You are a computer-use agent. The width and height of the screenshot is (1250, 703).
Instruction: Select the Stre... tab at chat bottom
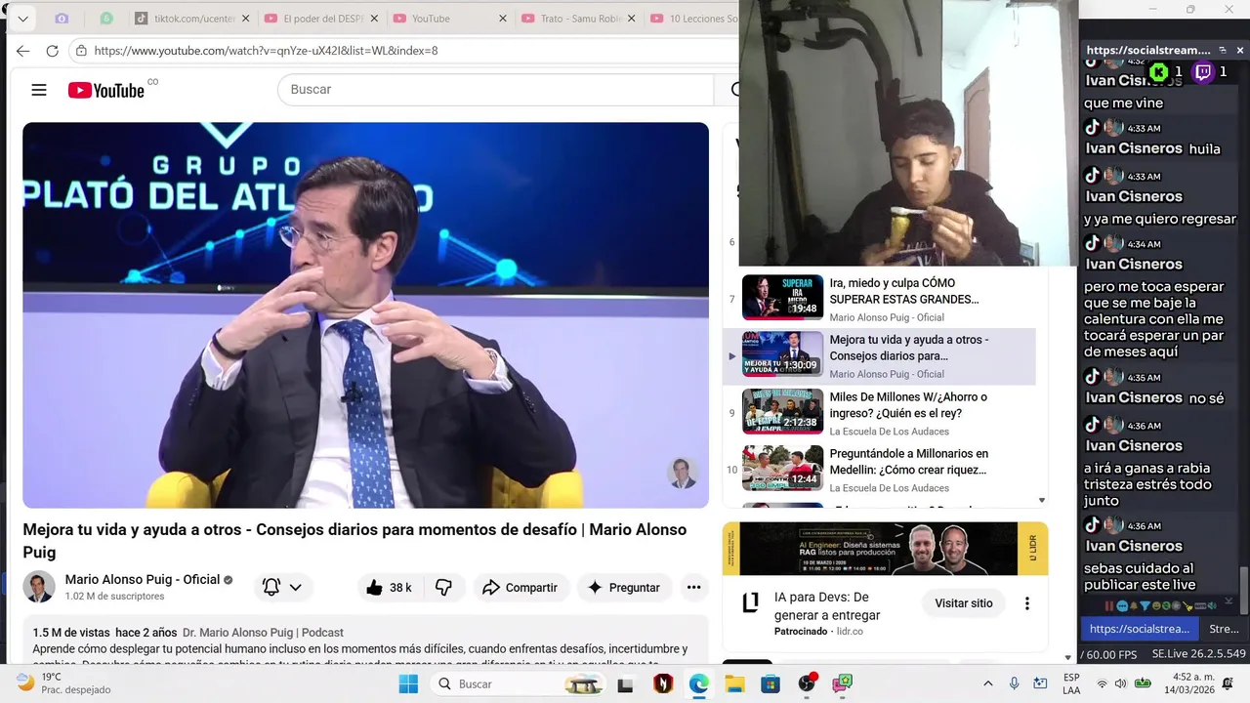pos(1224,629)
